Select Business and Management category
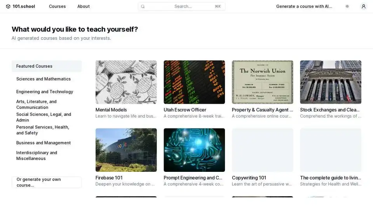Image resolution: width=373 pixels, height=209 pixels. 44,143
